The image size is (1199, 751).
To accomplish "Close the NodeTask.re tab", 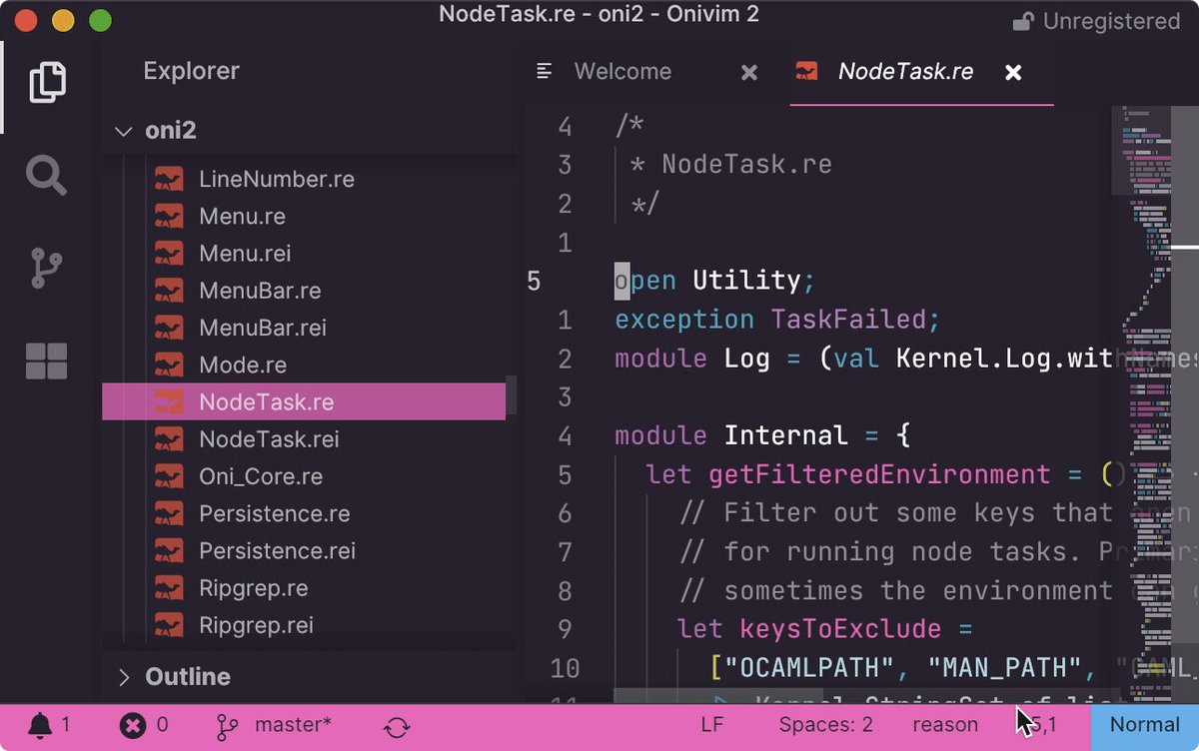I will pos(1013,72).
